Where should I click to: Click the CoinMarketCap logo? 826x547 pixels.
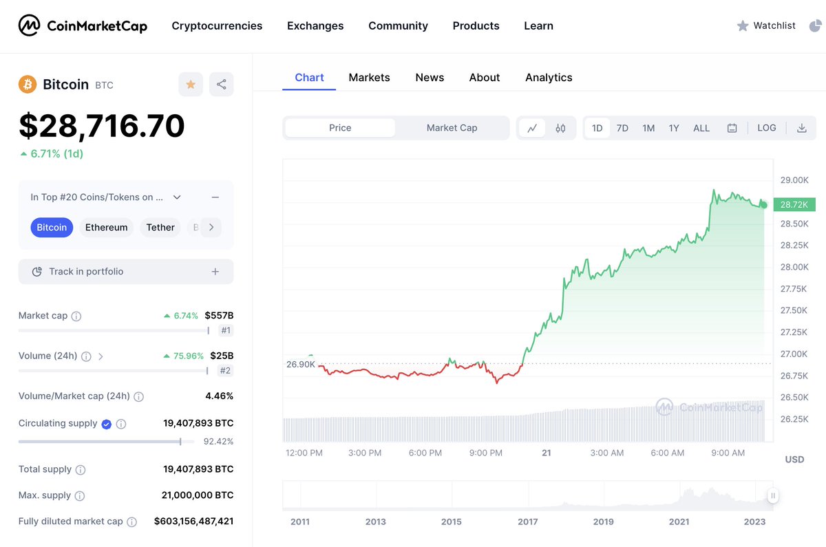[x=83, y=25]
